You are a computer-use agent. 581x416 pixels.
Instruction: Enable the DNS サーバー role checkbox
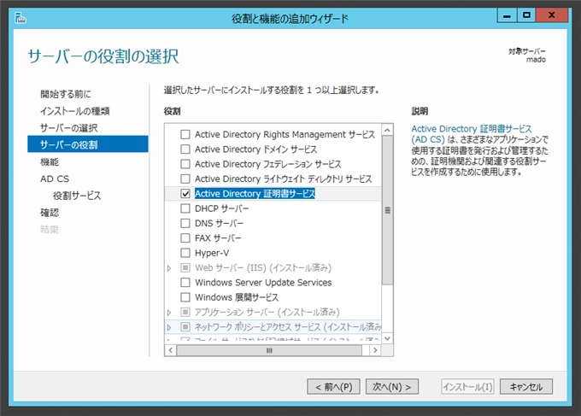(185, 223)
